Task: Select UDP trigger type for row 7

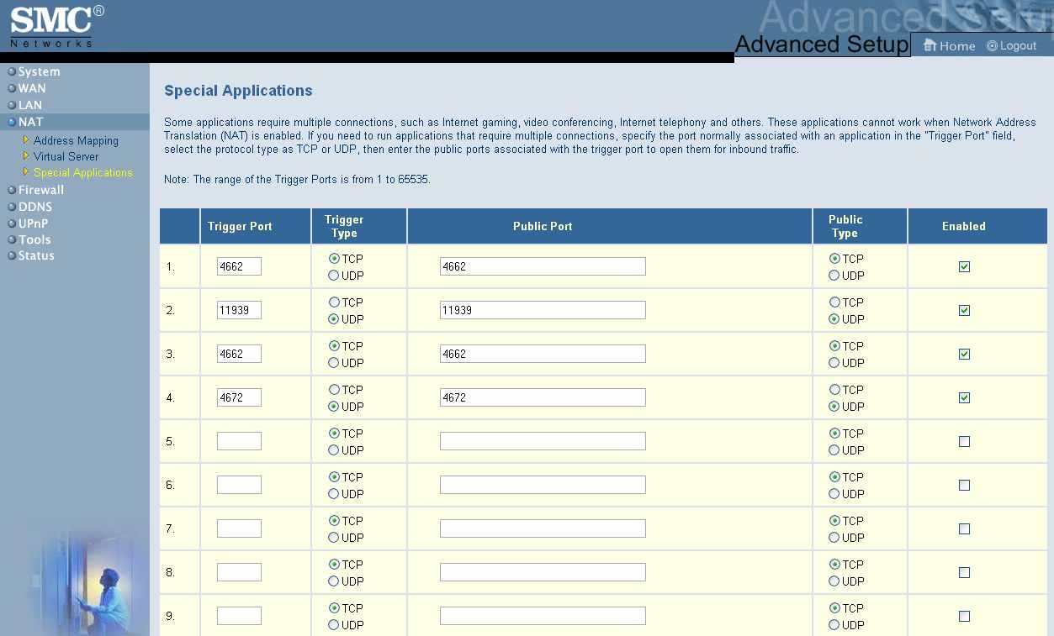Action: pos(334,538)
